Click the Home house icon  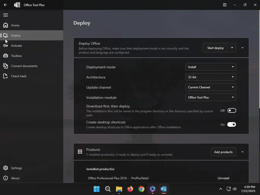point(6,25)
